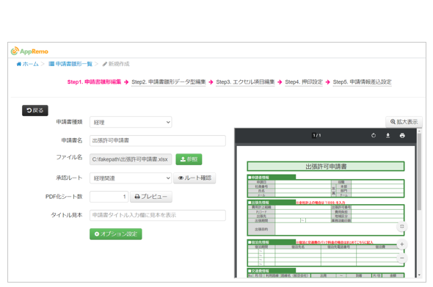Screen dimensions: 433x287
Task: Click the PDF viewer vertical scrollbar
Action: pyautogui.click(x=419, y=172)
